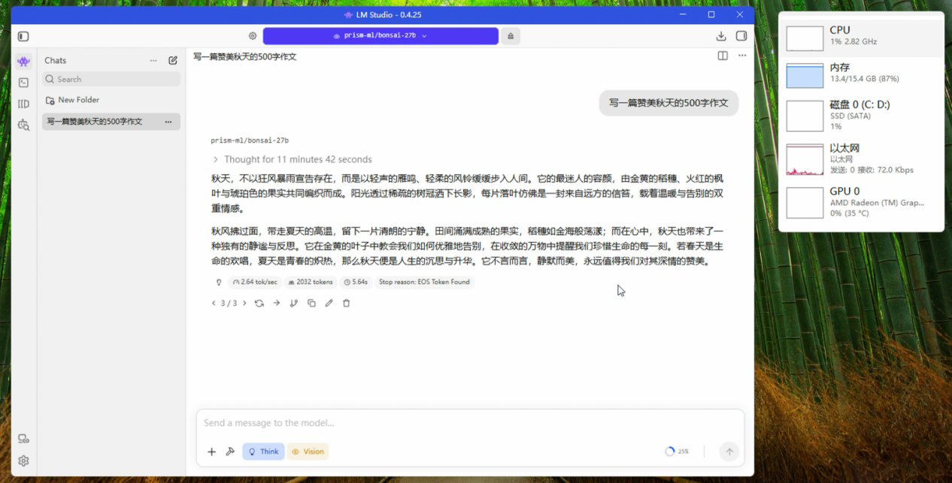Select the 内存 tab in performance panel

[862, 73]
